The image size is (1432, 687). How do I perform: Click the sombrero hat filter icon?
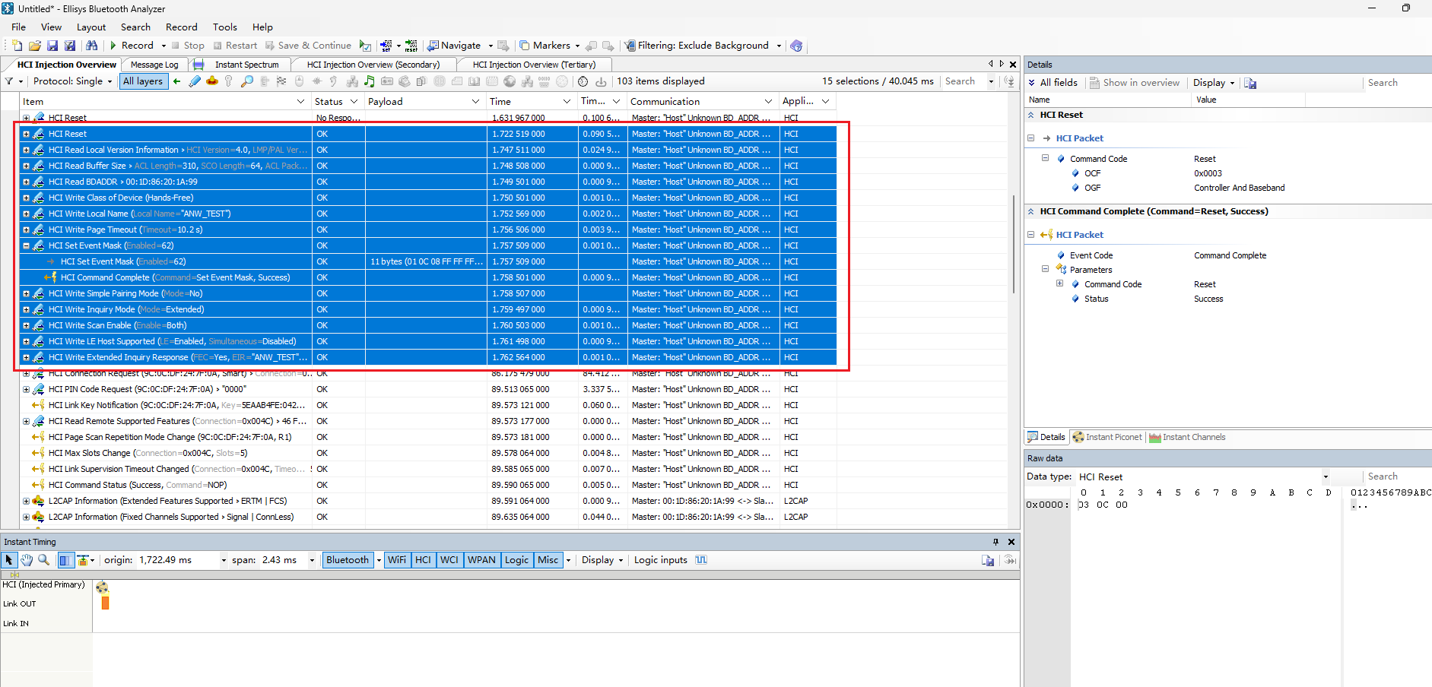click(x=212, y=81)
